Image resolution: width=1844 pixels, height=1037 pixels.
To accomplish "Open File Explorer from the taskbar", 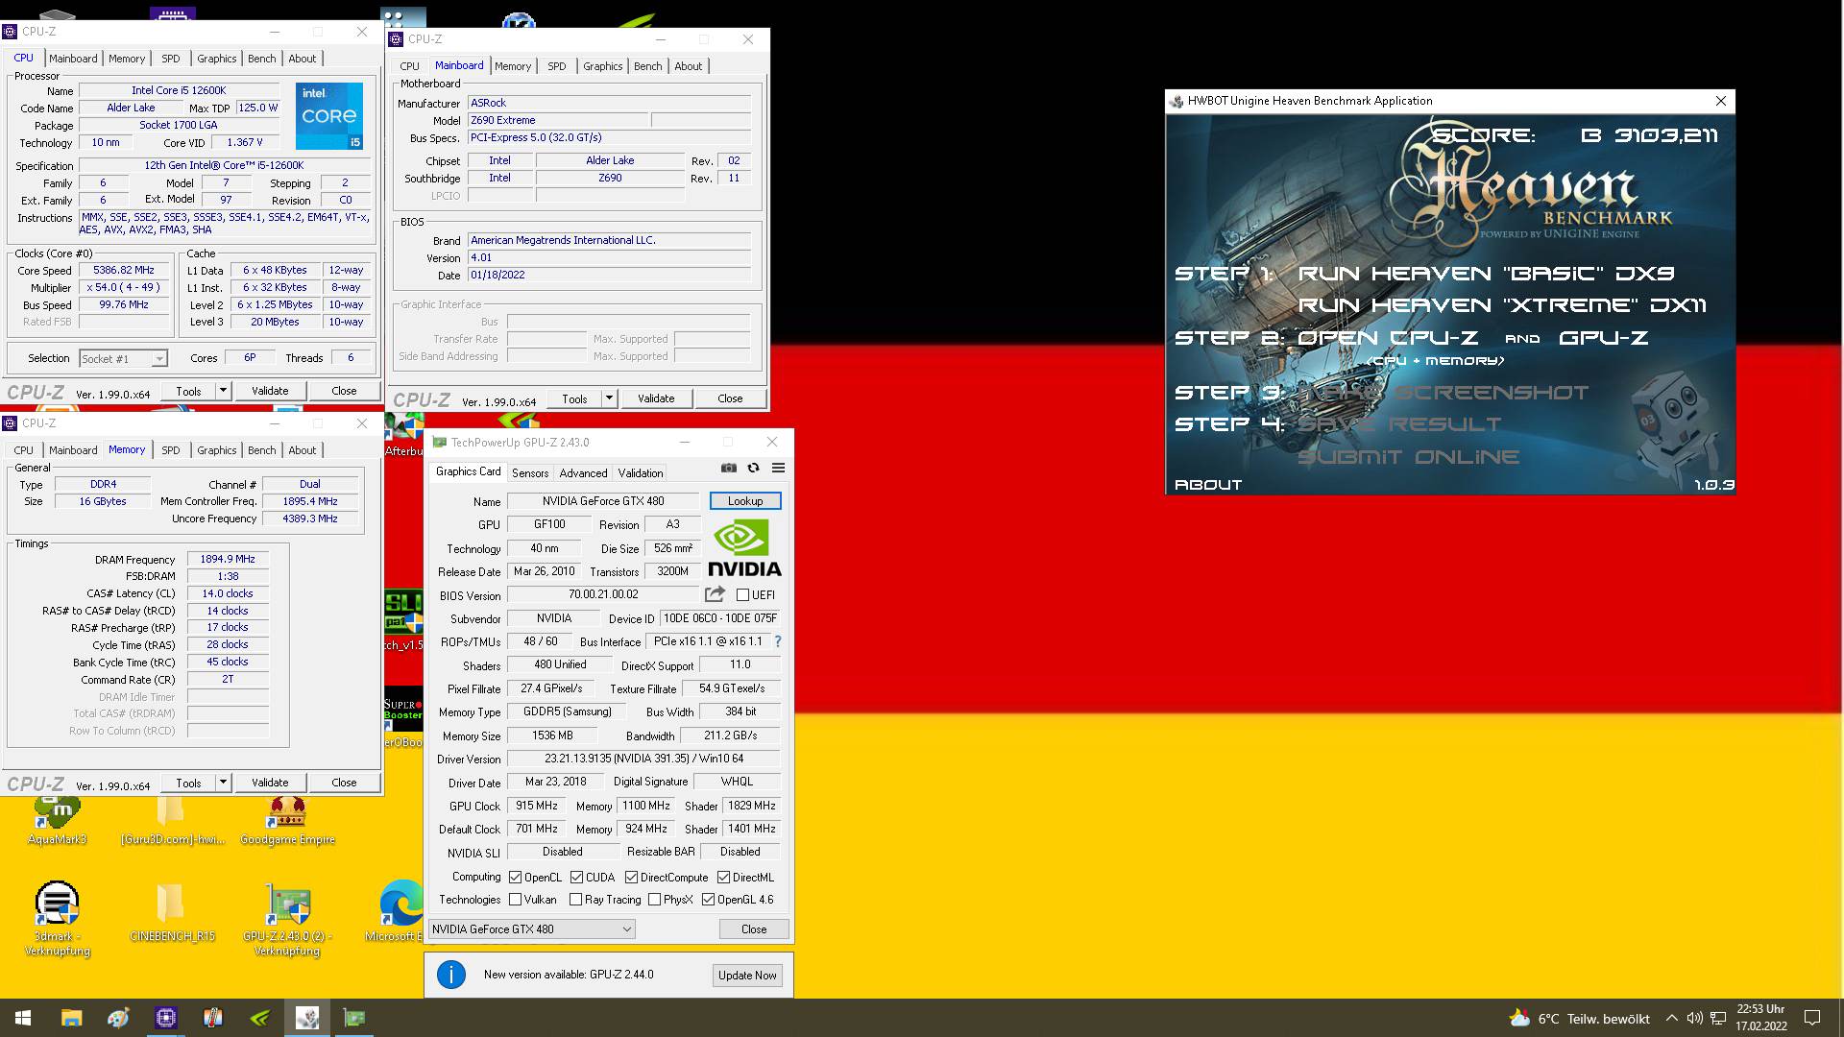I will [71, 1018].
